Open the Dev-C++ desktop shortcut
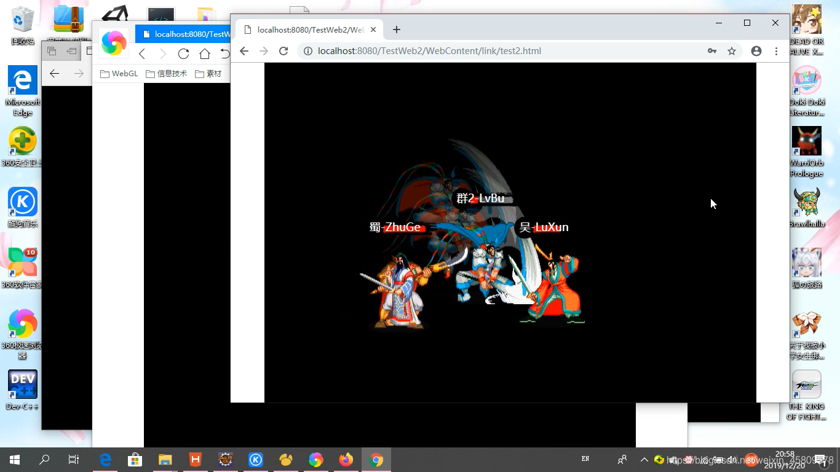The height and width of the screenshot is (472, 840). point(23,390)
